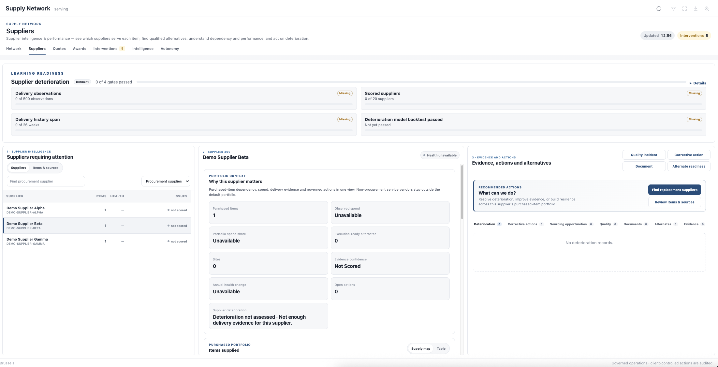Screen dimensions: 718x367
Task: Open the Corrective actions evidence tab
Action: coord(525,224)
